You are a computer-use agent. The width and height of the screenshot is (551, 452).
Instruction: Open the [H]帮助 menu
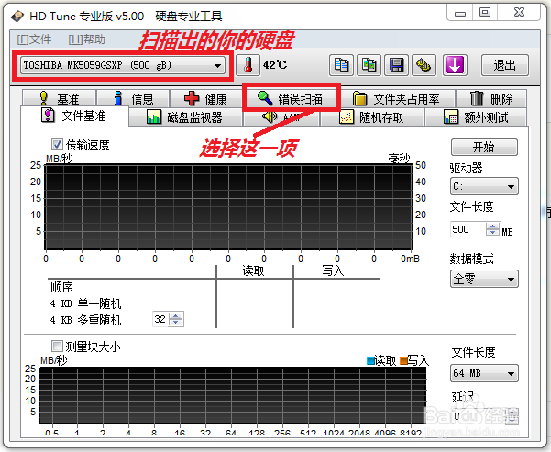tap(86, 39)
